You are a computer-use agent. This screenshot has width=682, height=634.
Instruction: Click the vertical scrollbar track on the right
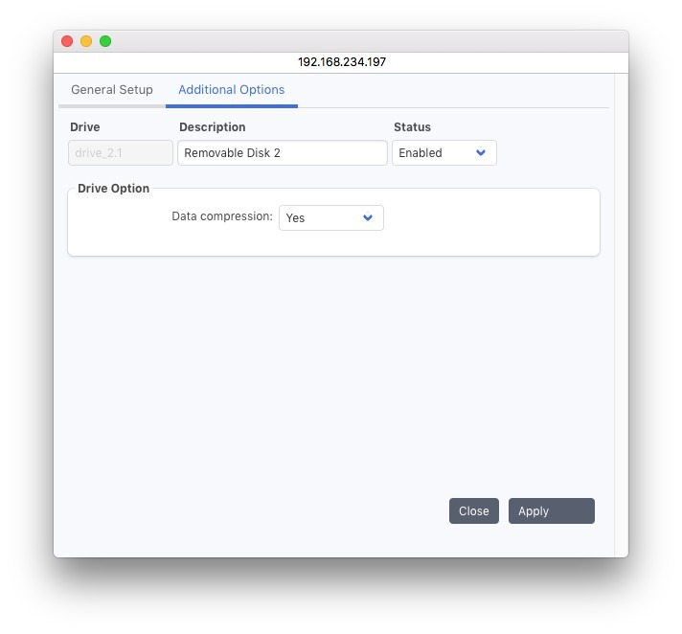tap(621, 316)
